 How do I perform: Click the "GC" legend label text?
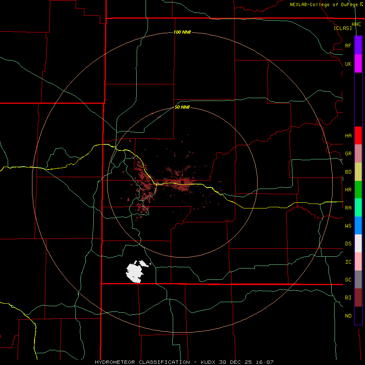click(348, 280)
